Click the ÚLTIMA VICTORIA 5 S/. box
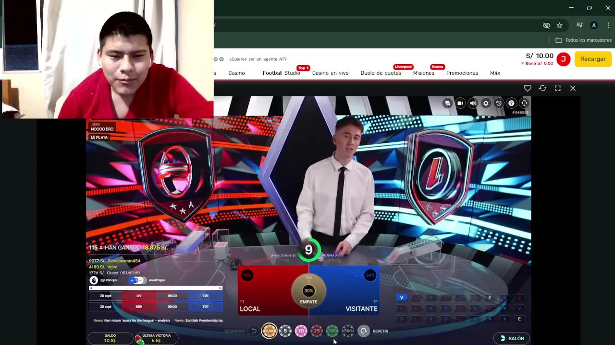The height and width of the screenshot is (345, 615). point(157,338)
